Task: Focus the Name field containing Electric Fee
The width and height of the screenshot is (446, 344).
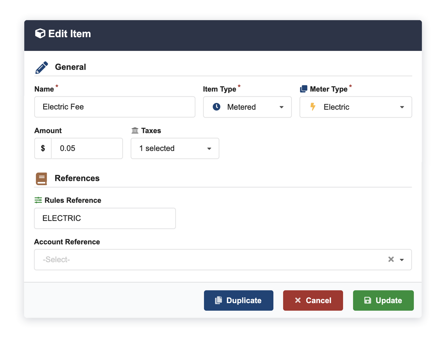Action: pos(115,107)
